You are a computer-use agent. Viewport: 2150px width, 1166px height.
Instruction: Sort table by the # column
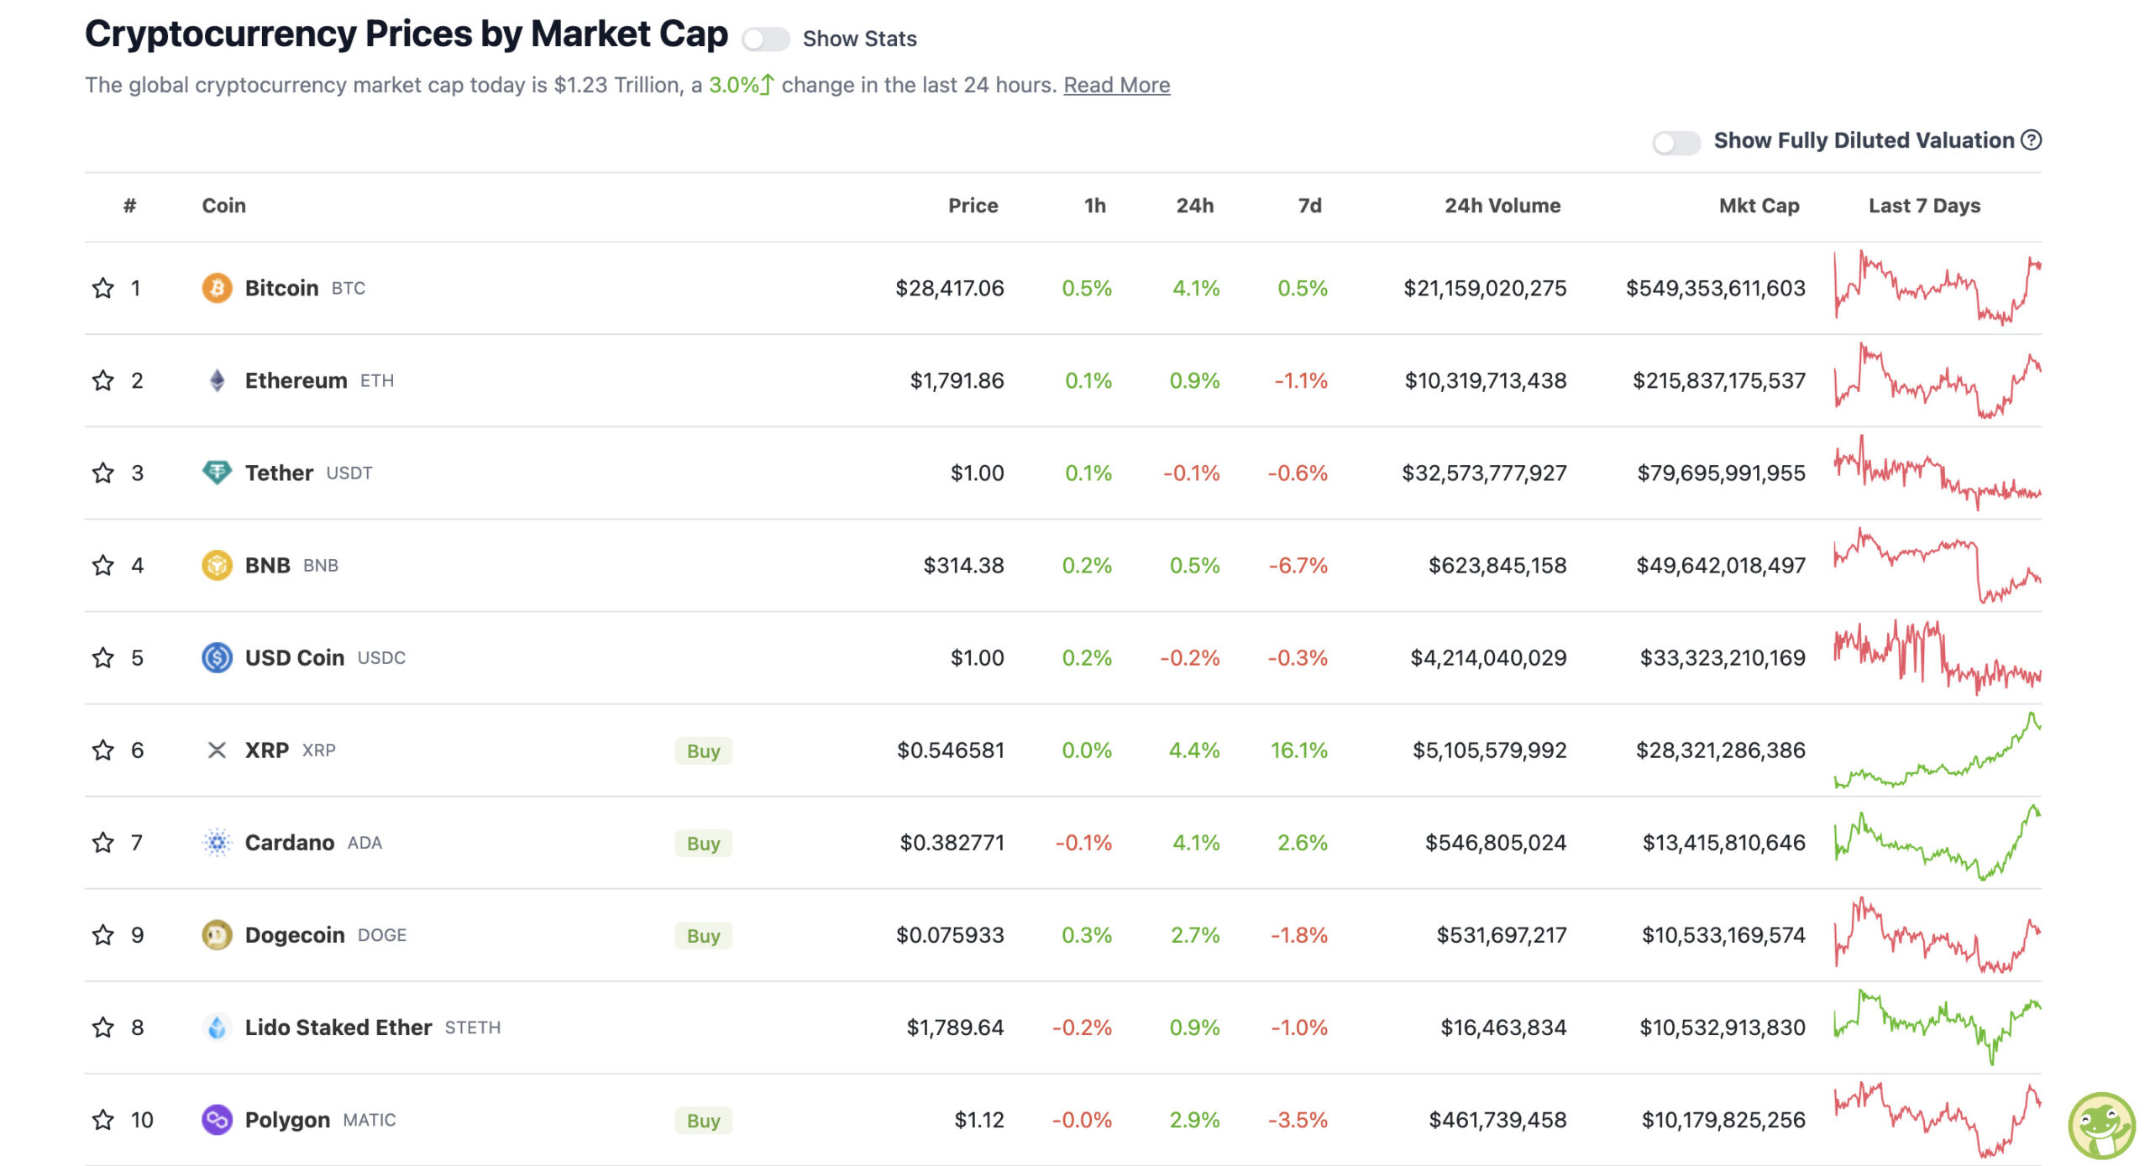[129, 206]
